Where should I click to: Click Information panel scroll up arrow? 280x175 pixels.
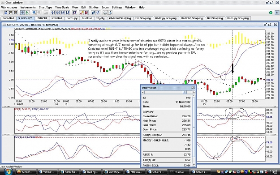point(194,96)
